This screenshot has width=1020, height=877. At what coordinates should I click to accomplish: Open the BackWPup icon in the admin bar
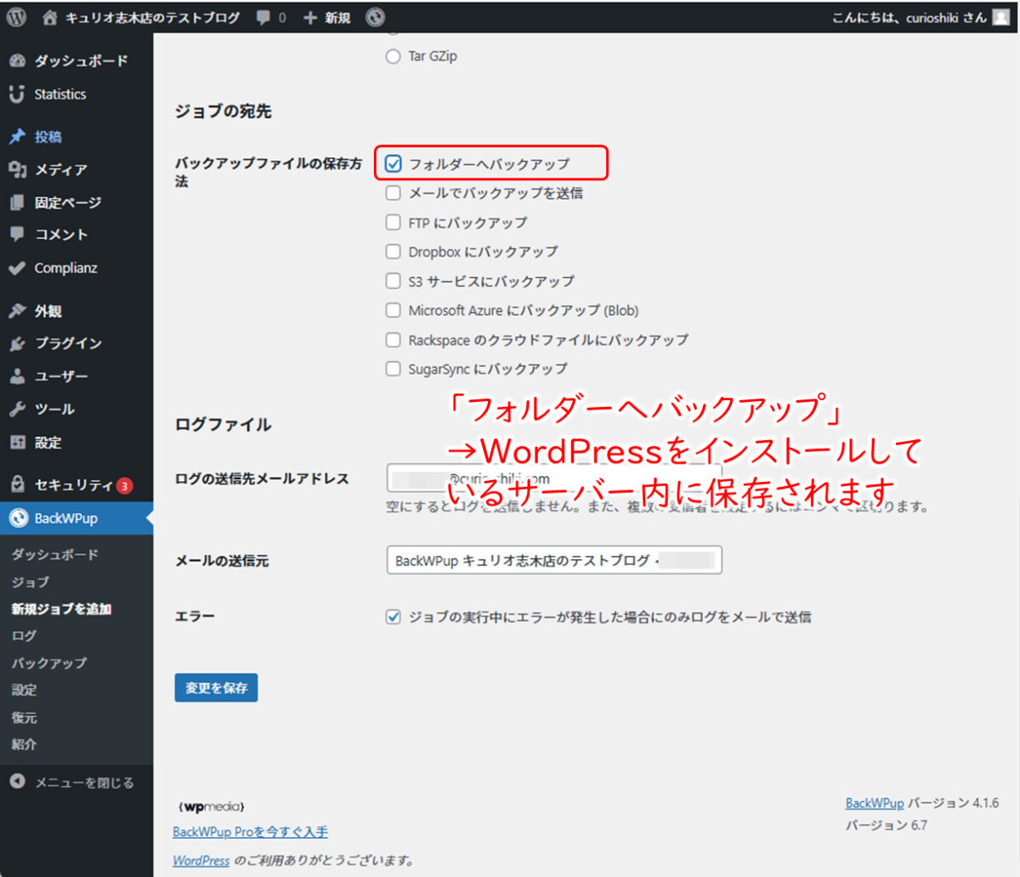tap(375, 17)
